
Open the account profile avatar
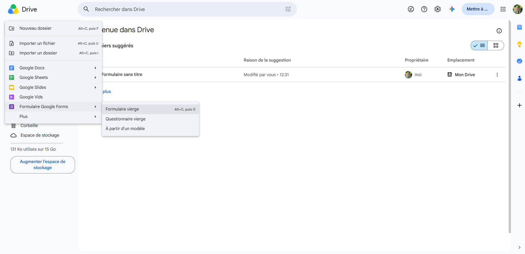518,9
